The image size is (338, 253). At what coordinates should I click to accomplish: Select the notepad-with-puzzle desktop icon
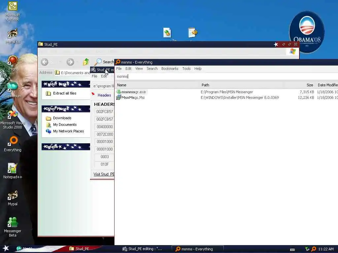tap(192, 33)
